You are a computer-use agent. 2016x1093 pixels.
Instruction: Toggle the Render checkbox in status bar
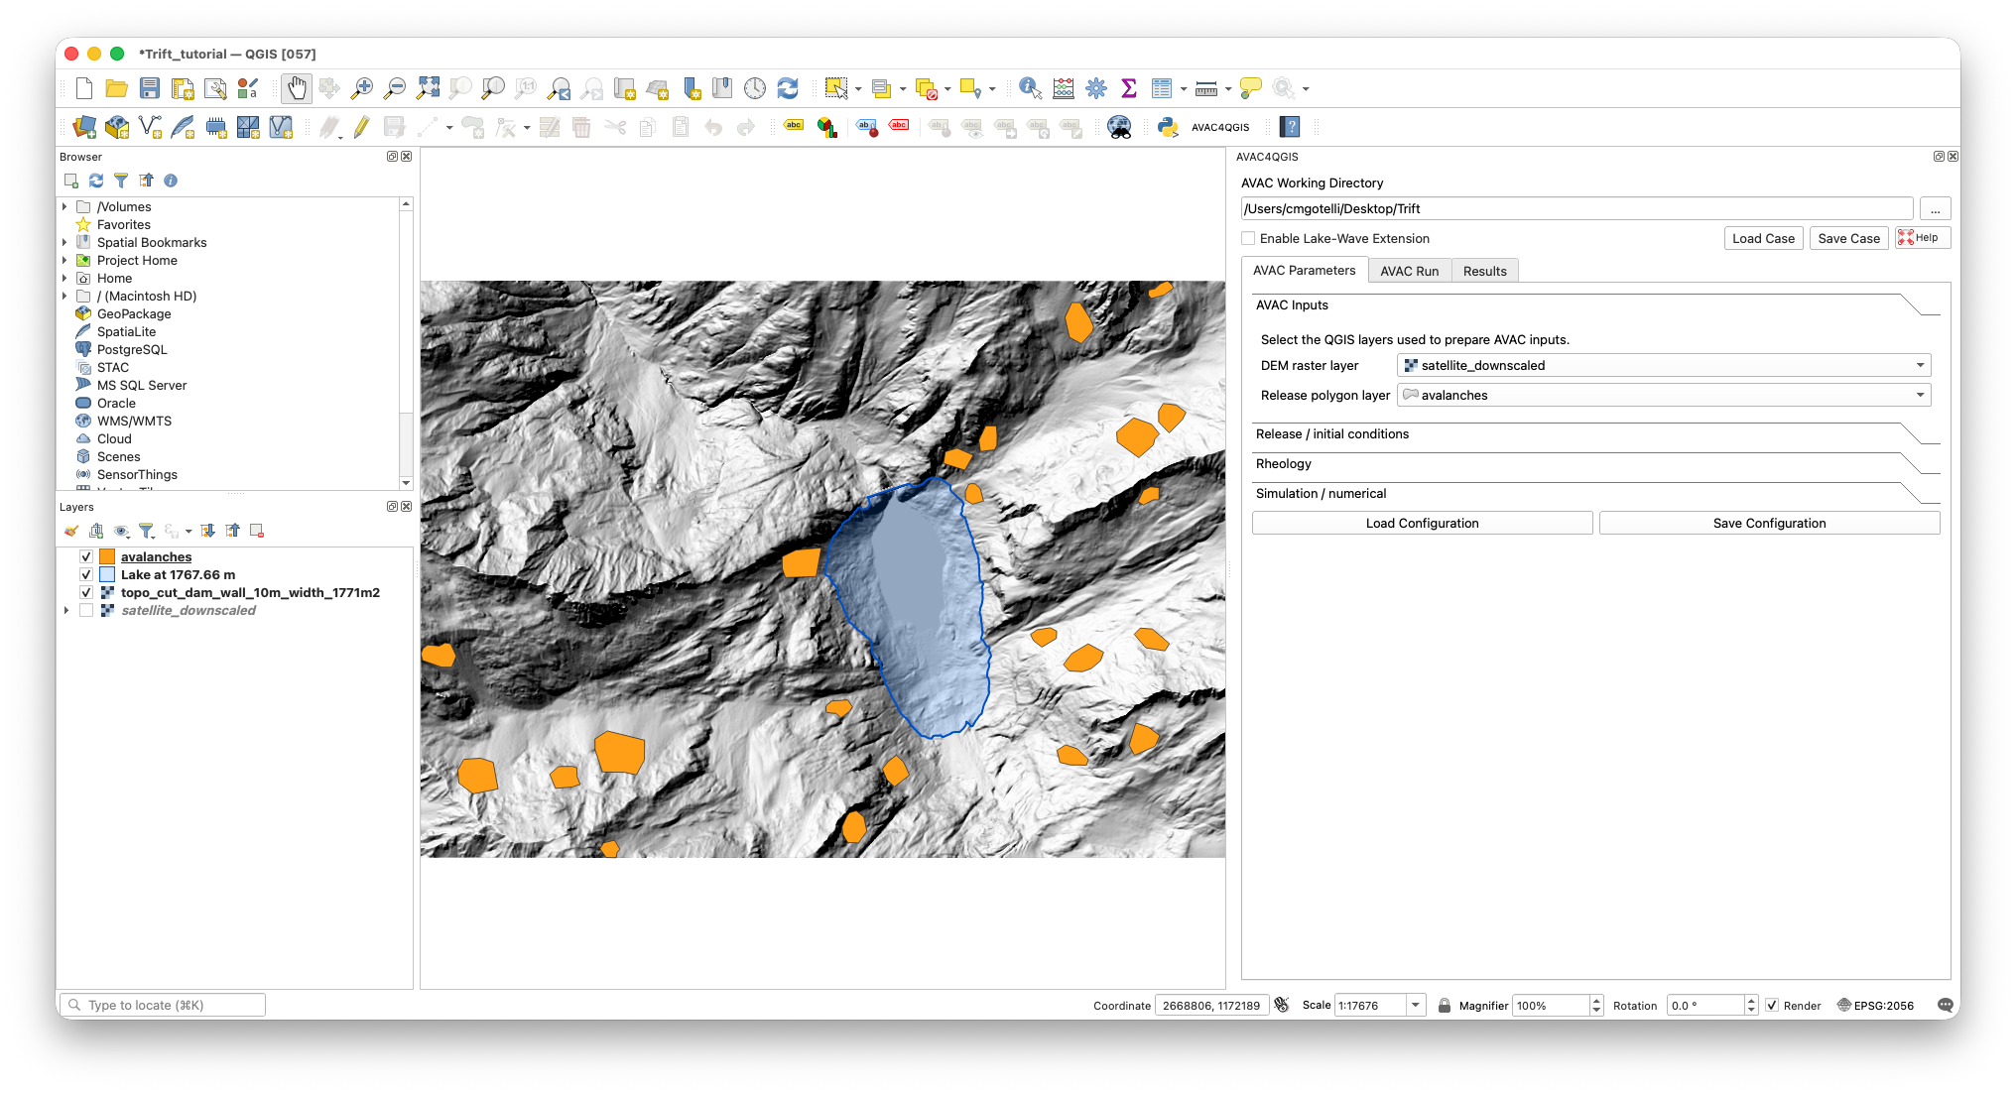[1772, 1006]
